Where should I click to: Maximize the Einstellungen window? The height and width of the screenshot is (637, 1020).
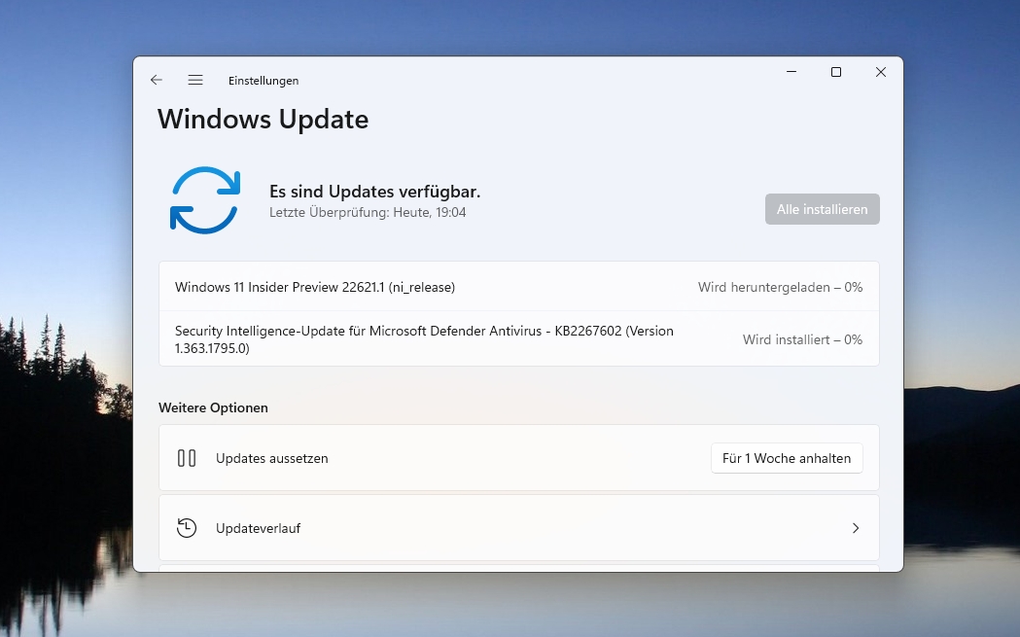point(836,72)
